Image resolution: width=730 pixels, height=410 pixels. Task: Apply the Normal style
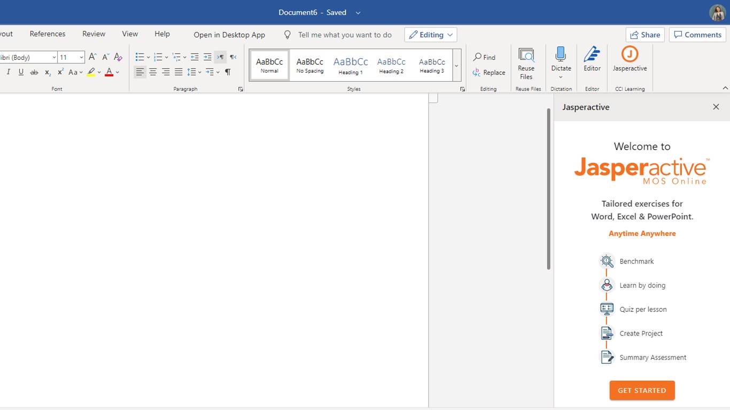[269, 65]
